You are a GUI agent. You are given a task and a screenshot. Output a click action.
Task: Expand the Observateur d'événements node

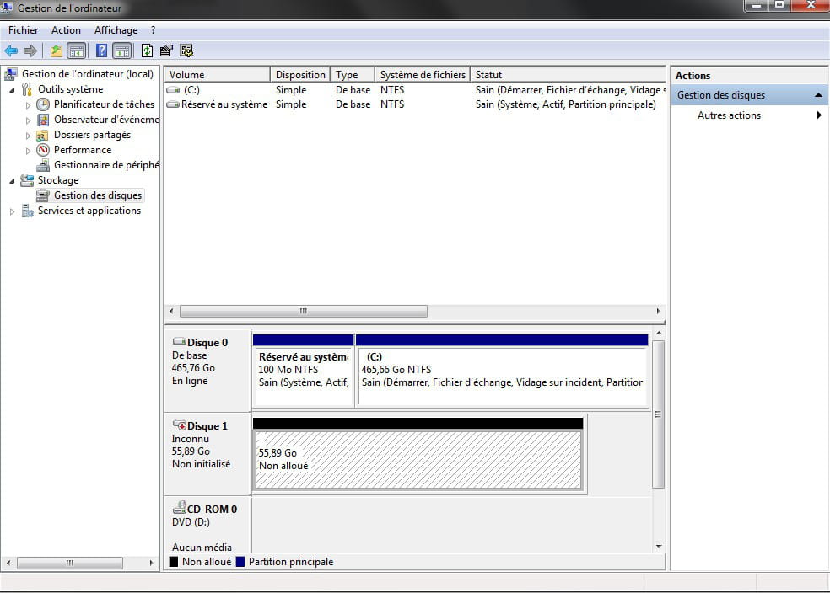pyautogui.click(x=28, y=120)
